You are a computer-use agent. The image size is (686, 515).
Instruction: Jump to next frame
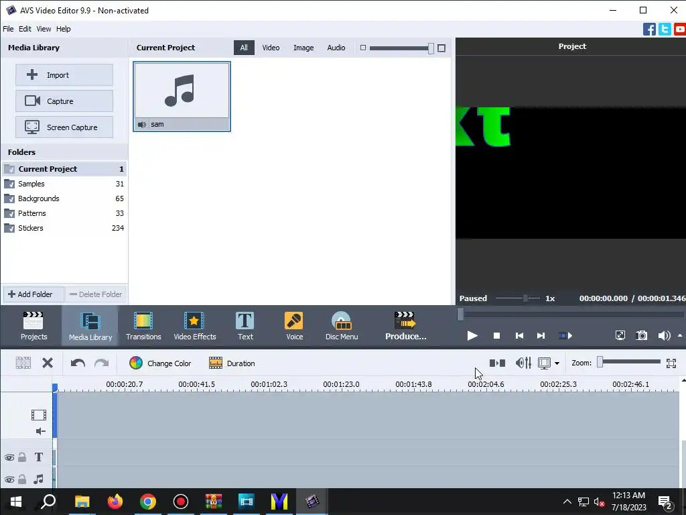coord(541,336)
